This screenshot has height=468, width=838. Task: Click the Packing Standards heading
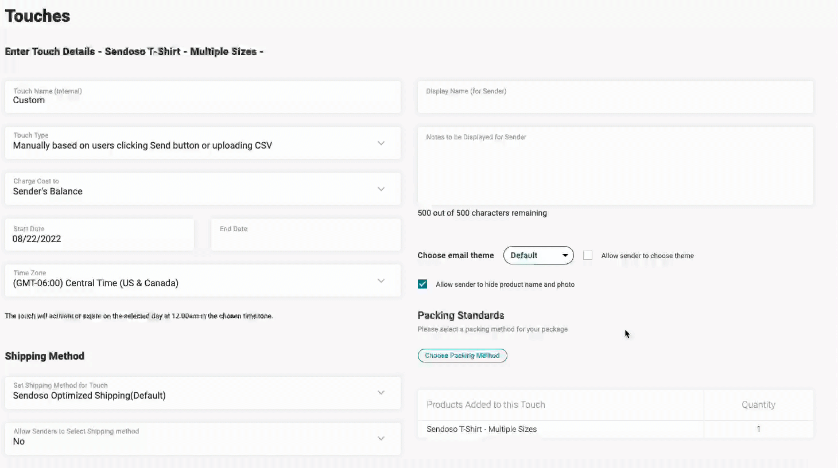461,315
